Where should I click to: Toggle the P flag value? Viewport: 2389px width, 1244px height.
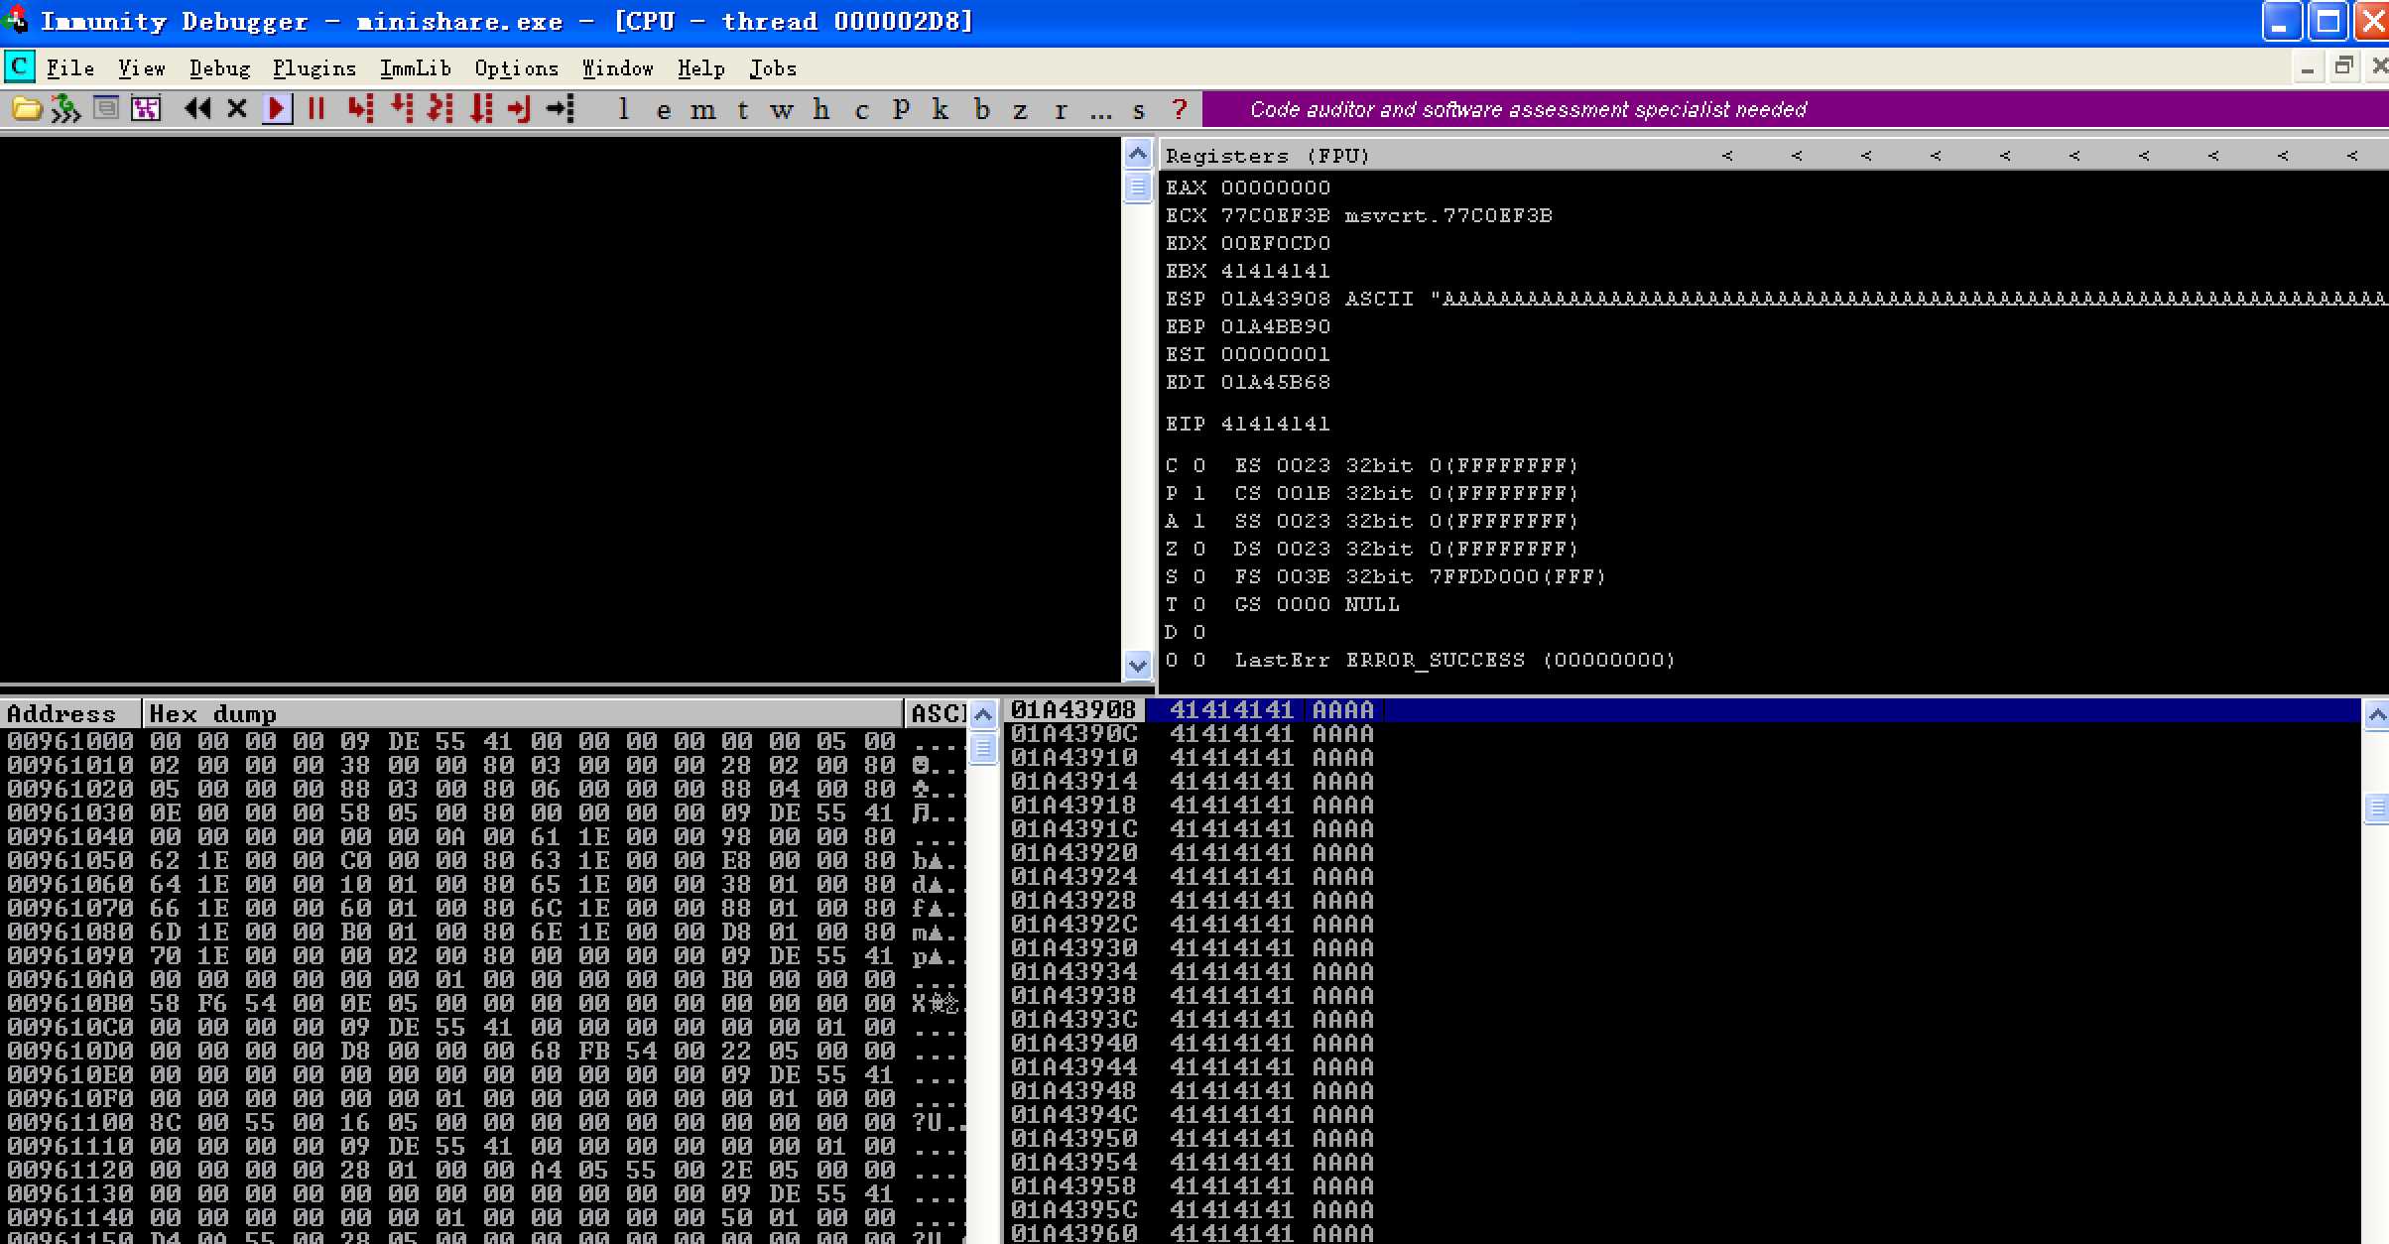point(1199,493)
